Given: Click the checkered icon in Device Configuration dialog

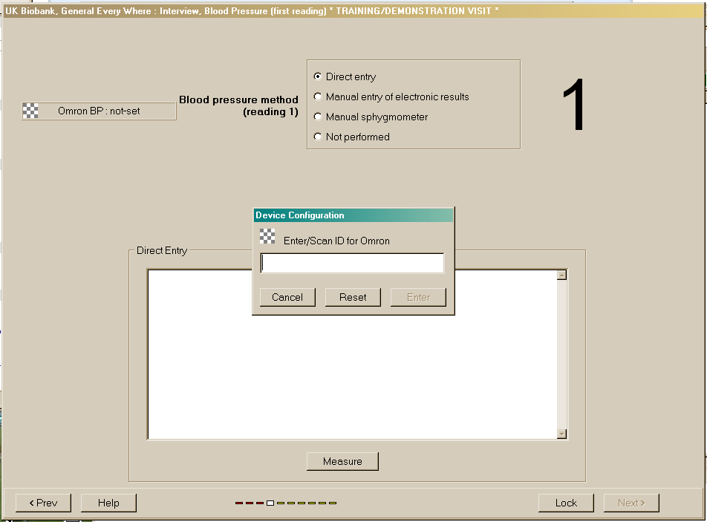Looking at the screenshot, I should click(268, 237).
